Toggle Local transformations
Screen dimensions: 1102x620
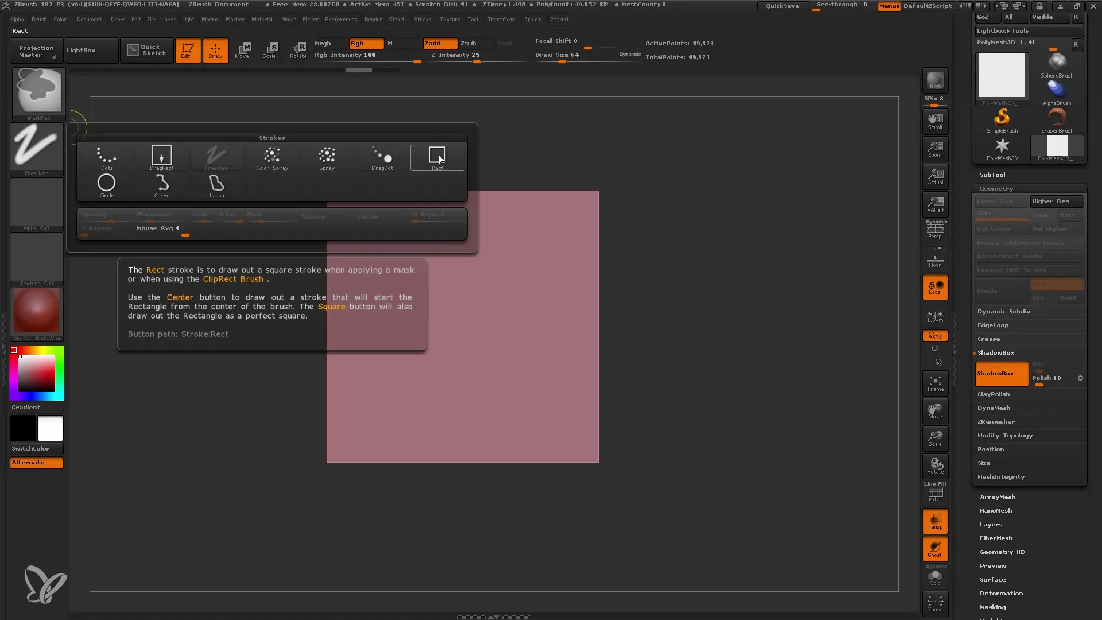(x=935, y=287)
